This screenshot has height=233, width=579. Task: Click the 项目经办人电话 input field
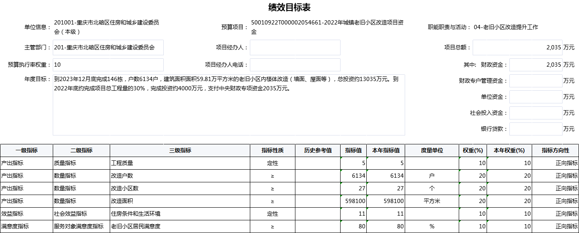295,65
